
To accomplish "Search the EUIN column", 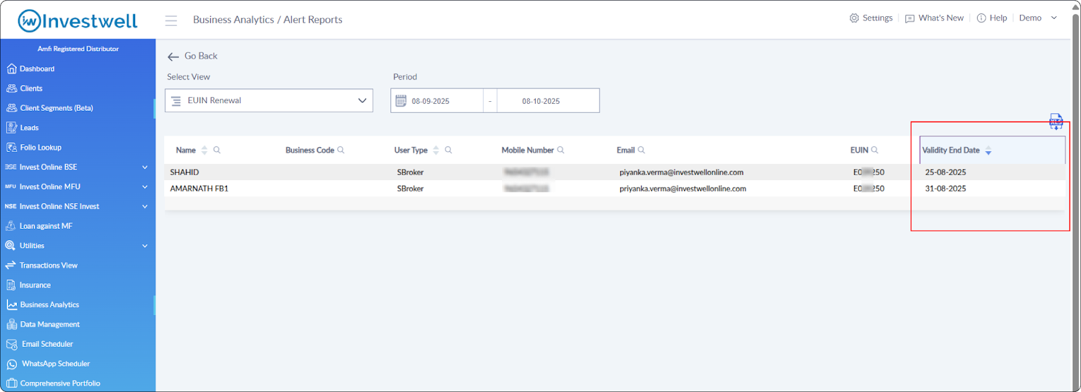I will click(x=875, y=150).
